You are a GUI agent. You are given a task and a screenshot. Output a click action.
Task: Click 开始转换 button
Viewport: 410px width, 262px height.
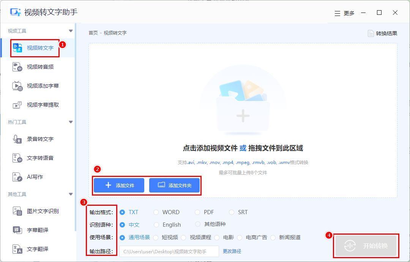366,246
